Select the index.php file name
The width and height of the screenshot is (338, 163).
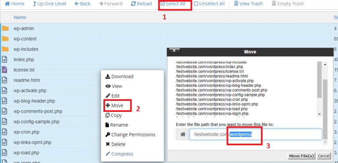(24, 59)
